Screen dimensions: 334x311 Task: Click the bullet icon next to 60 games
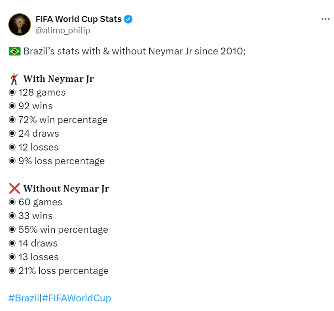point(12,202)
